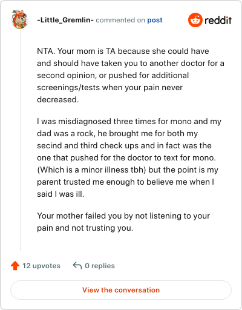
Task: Click the "View the conversation" button
Action: [121, 290]
